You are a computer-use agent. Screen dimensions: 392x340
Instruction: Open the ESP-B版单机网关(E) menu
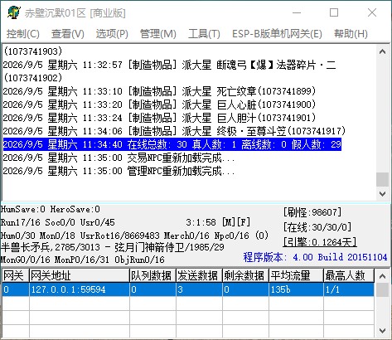coord(277,34)
